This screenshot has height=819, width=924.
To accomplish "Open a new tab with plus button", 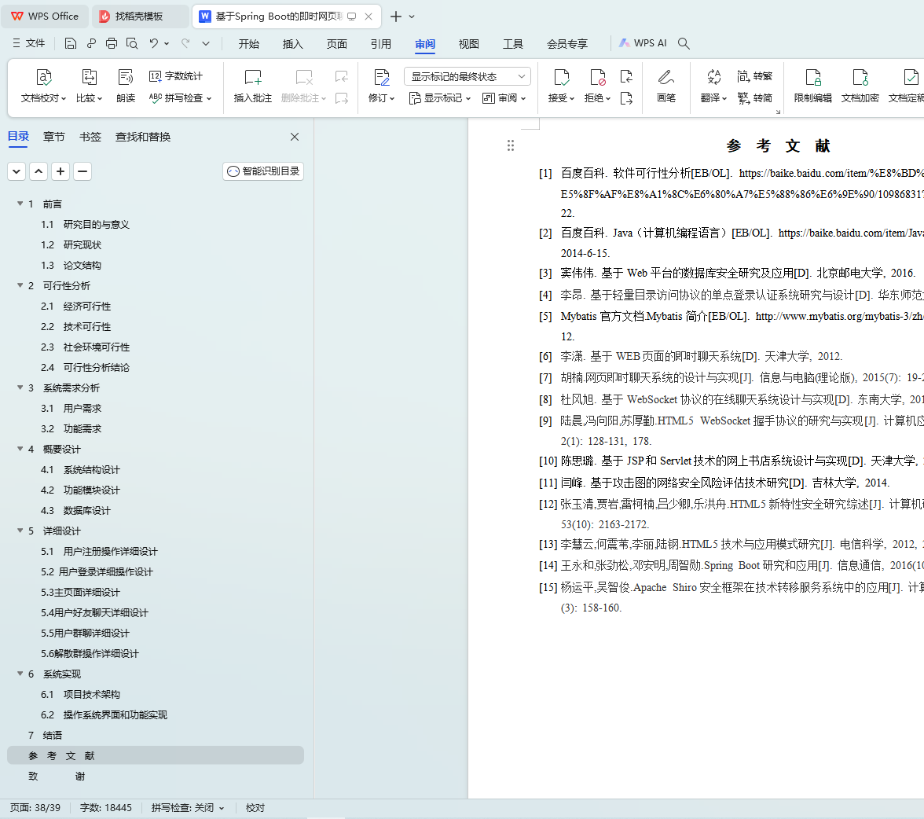I will click(396, 17).
